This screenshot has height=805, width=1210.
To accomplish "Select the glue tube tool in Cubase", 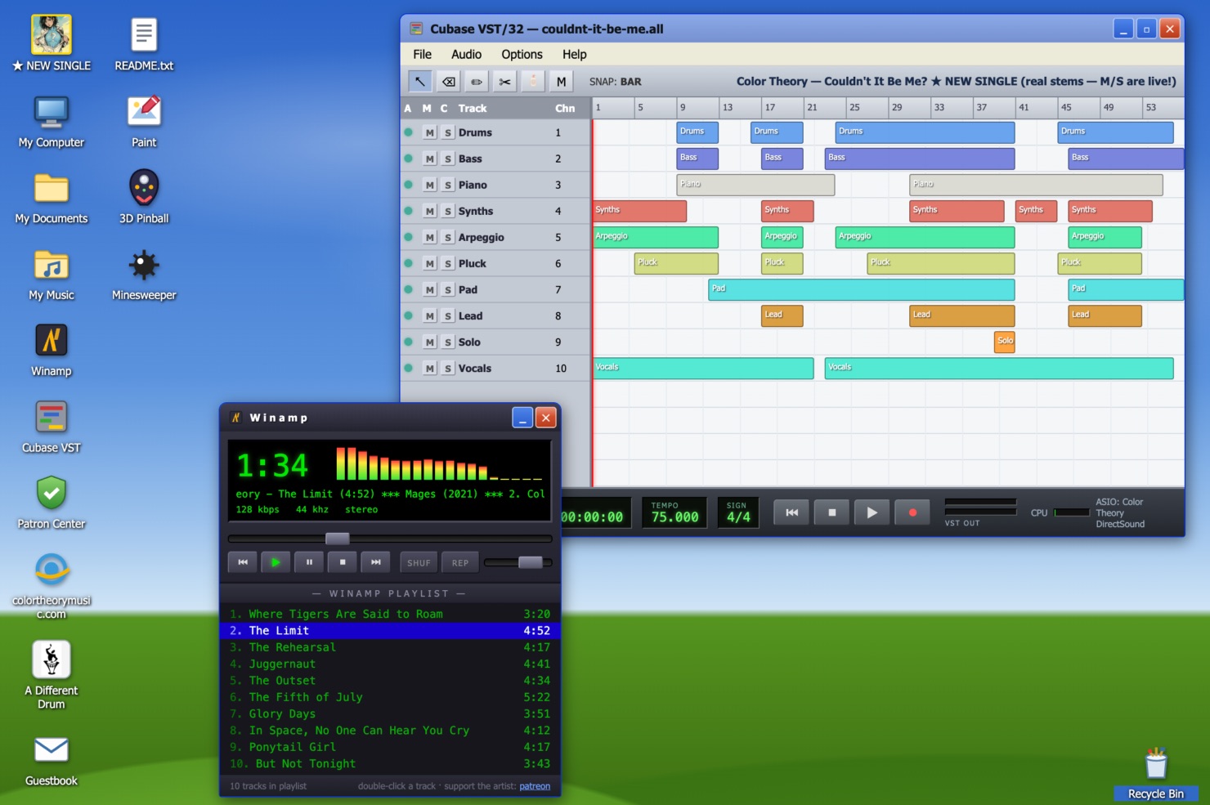I will [533, 81].
